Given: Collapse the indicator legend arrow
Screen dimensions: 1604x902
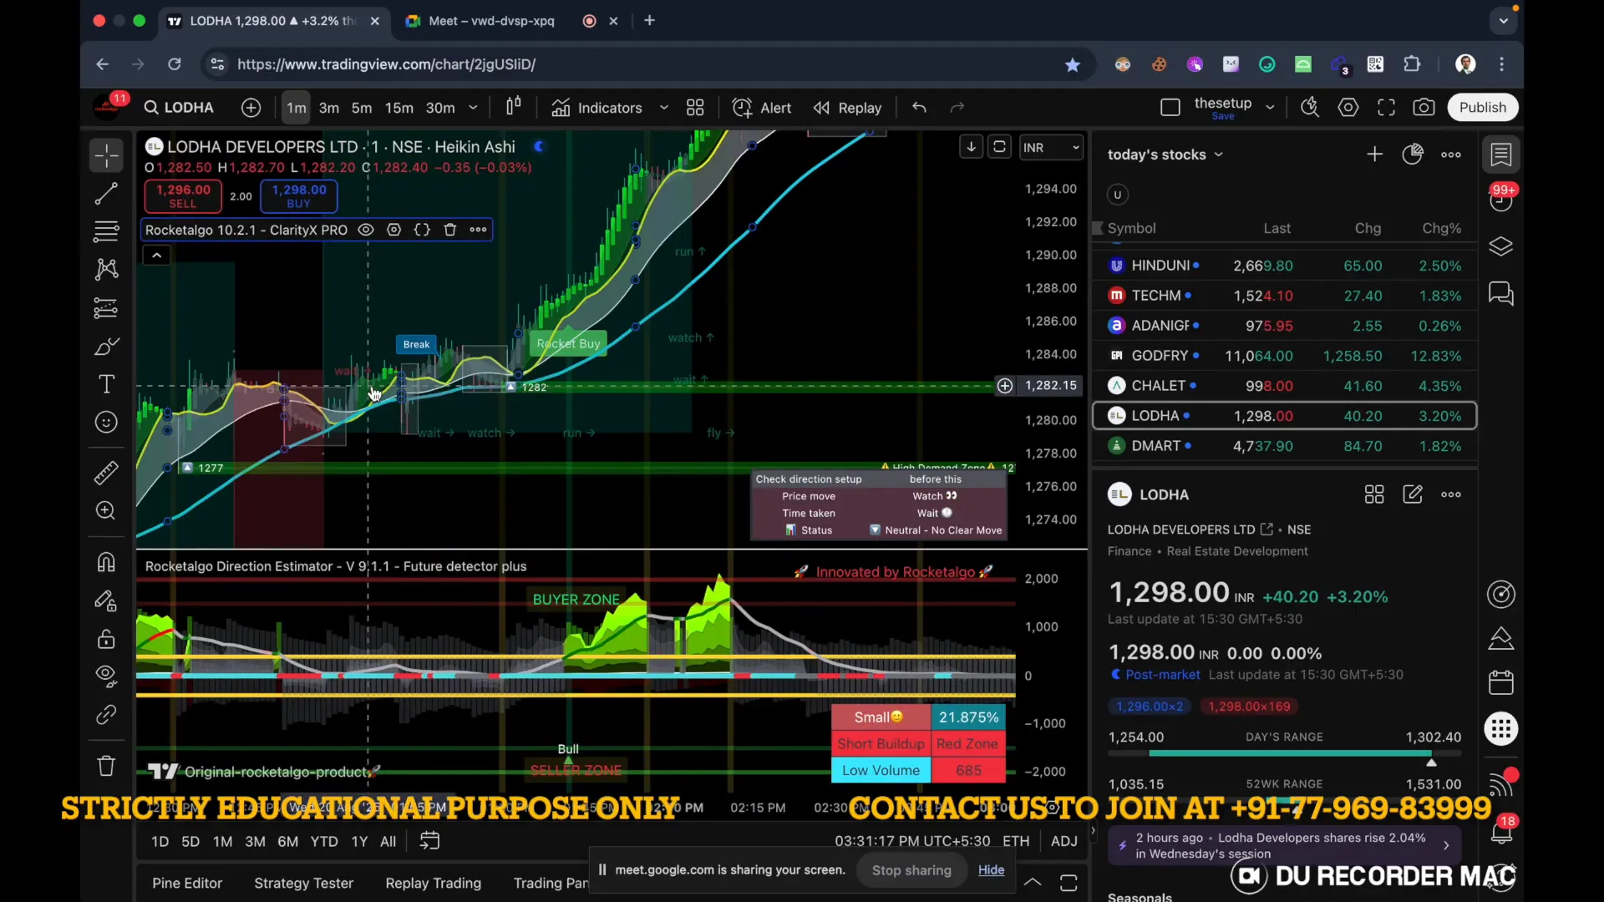Looking at the screenshot, I should (156, 256).
